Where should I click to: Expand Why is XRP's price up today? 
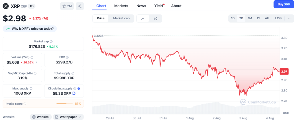coord(30,29)
